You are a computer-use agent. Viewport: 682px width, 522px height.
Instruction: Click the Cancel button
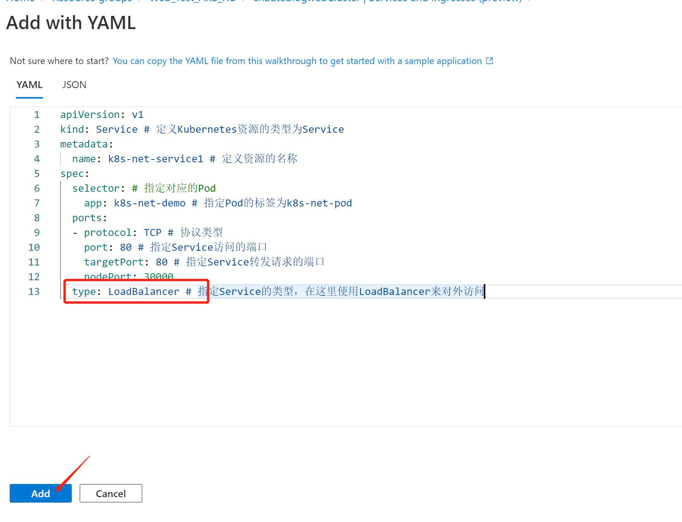pos(111,493)
